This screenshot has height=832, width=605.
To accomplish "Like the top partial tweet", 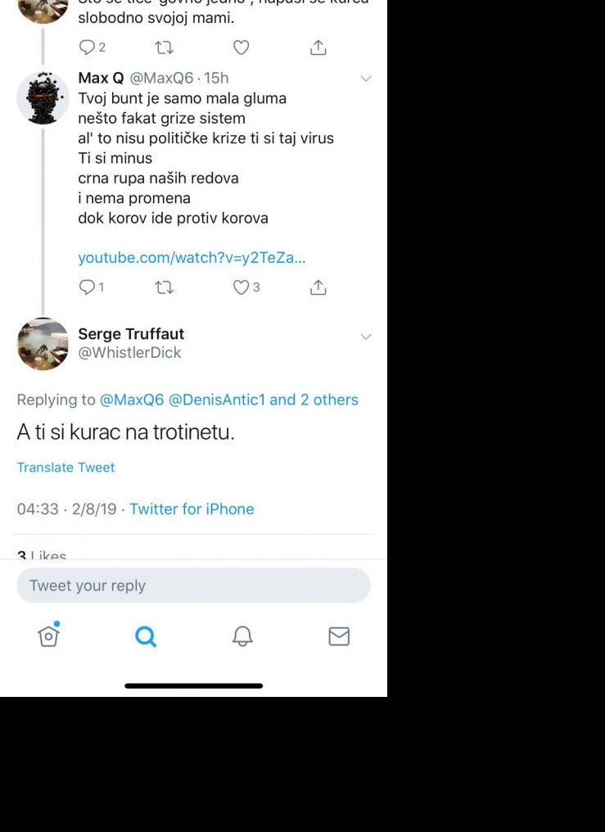I will coord(241,47).
